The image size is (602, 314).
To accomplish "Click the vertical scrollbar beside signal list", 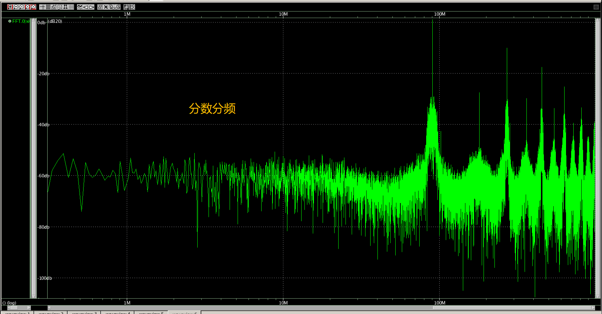I will [34, 158].
